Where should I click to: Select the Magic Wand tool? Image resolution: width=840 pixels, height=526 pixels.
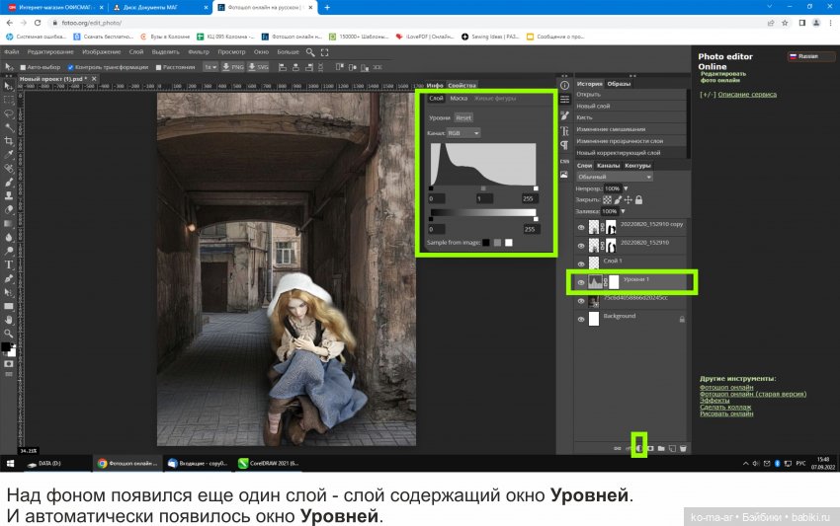click(x=9, y=127)
